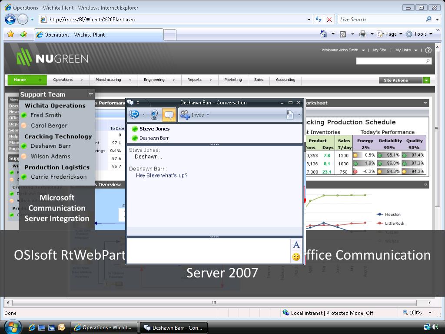Click the conversation notes page icon

point(290,115)
